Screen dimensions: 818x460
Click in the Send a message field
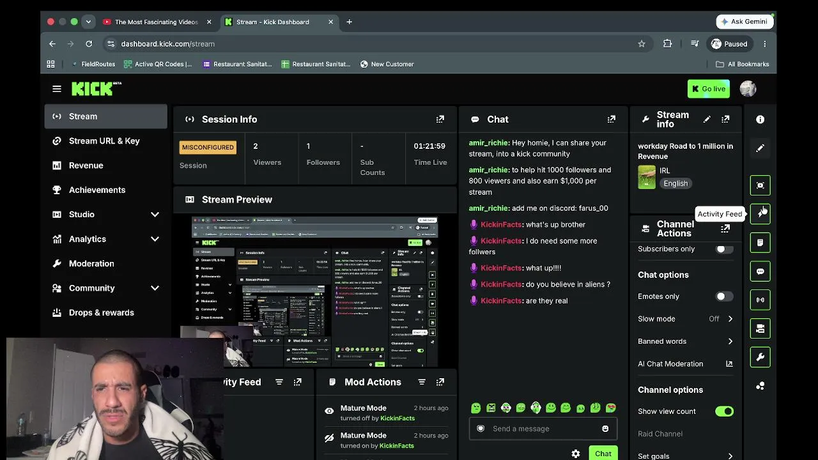click(x=543, y=429)
